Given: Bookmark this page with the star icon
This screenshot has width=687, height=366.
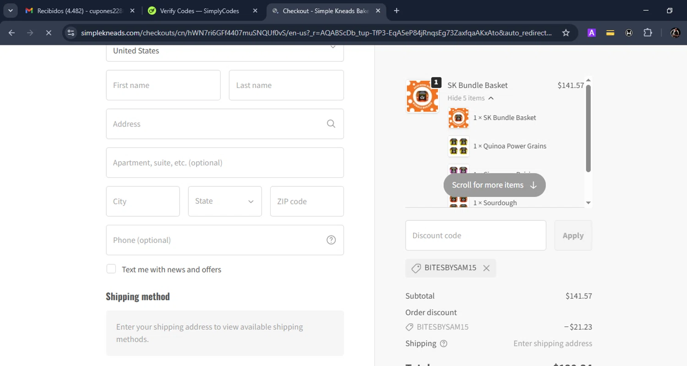Looking at the screenshot, I should tap(566, 33).
